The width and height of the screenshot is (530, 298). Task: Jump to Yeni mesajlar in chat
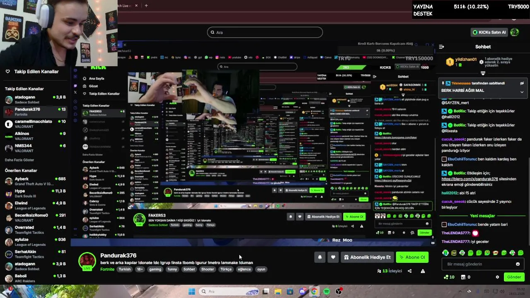(483, 216)
